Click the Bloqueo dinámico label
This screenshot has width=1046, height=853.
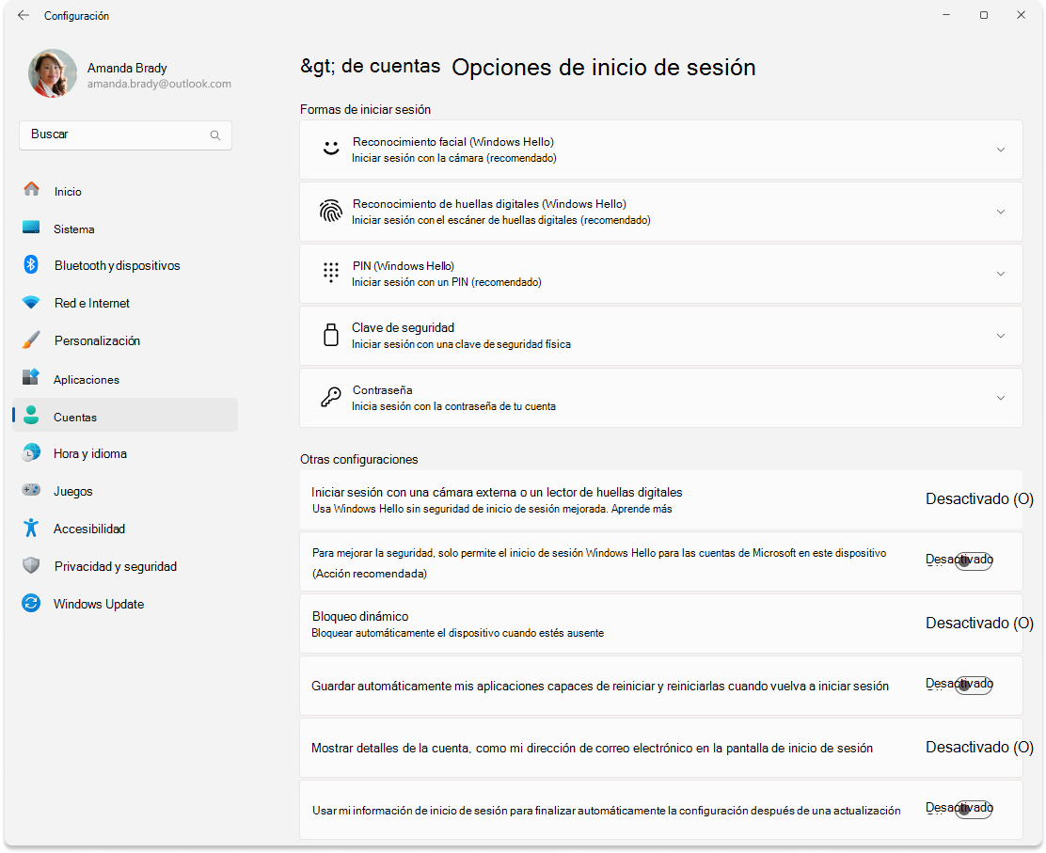(x=360, y=616)
